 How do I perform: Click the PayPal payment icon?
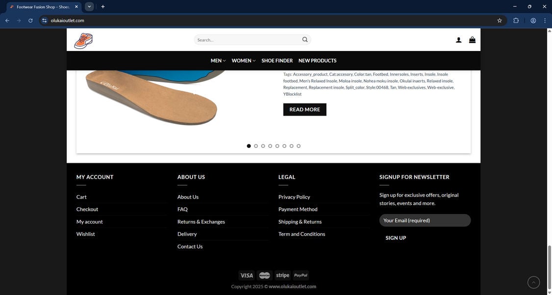click(x=301, y=275)
